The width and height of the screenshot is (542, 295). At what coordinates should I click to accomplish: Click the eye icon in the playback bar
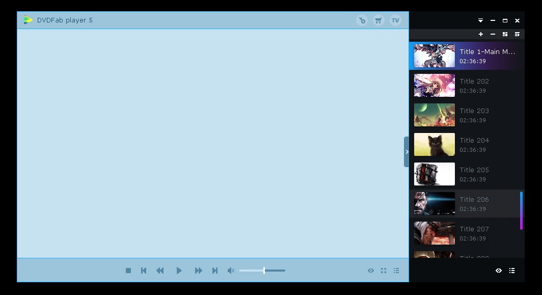click(x=371, y=271)
